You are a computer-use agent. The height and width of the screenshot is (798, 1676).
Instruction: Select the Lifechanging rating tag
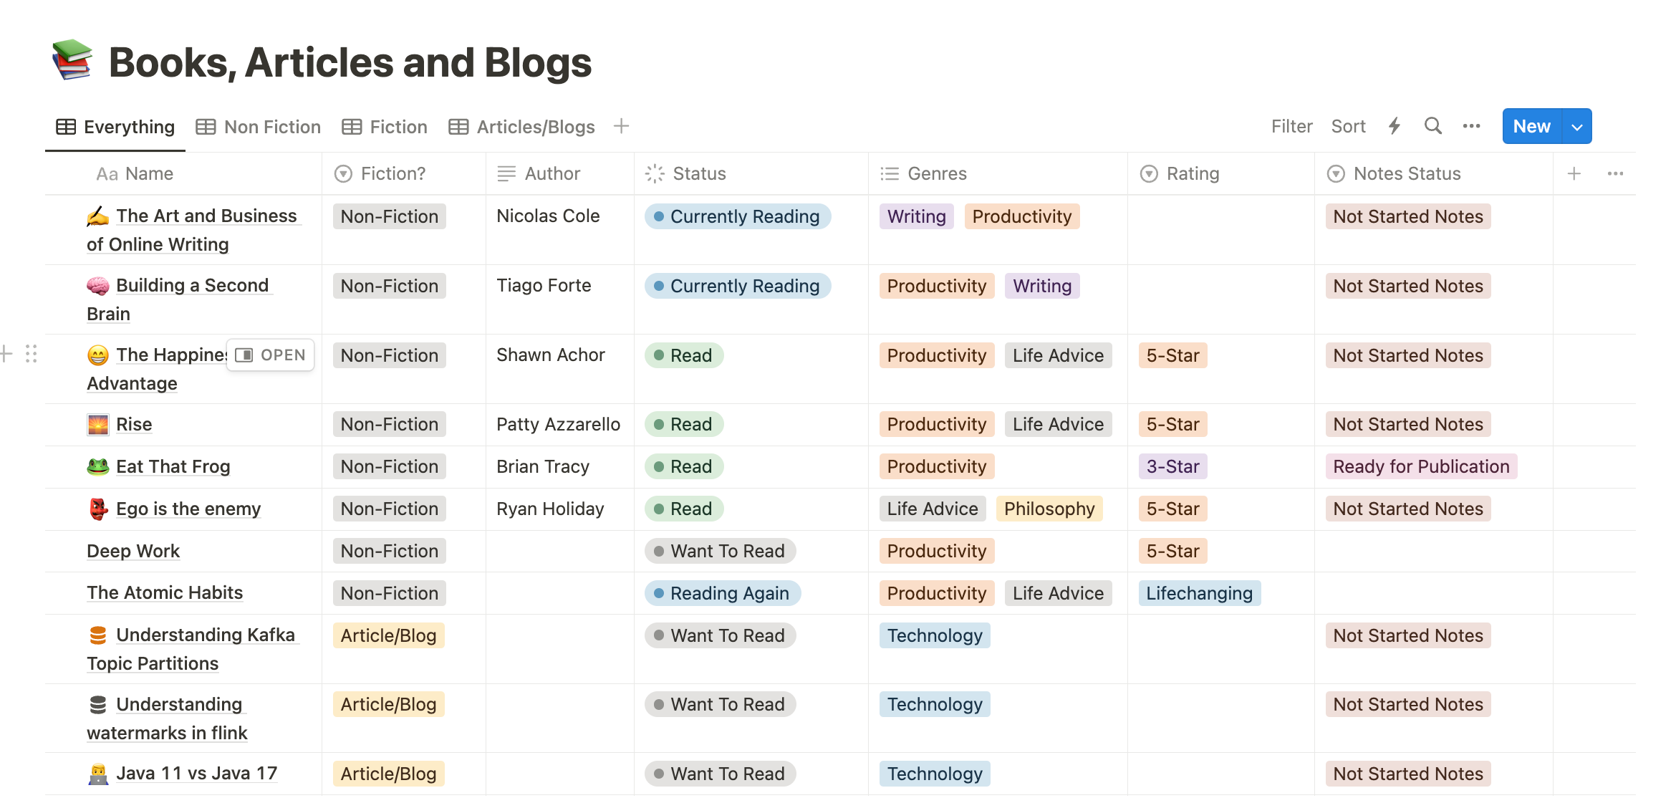[1199, 593]
